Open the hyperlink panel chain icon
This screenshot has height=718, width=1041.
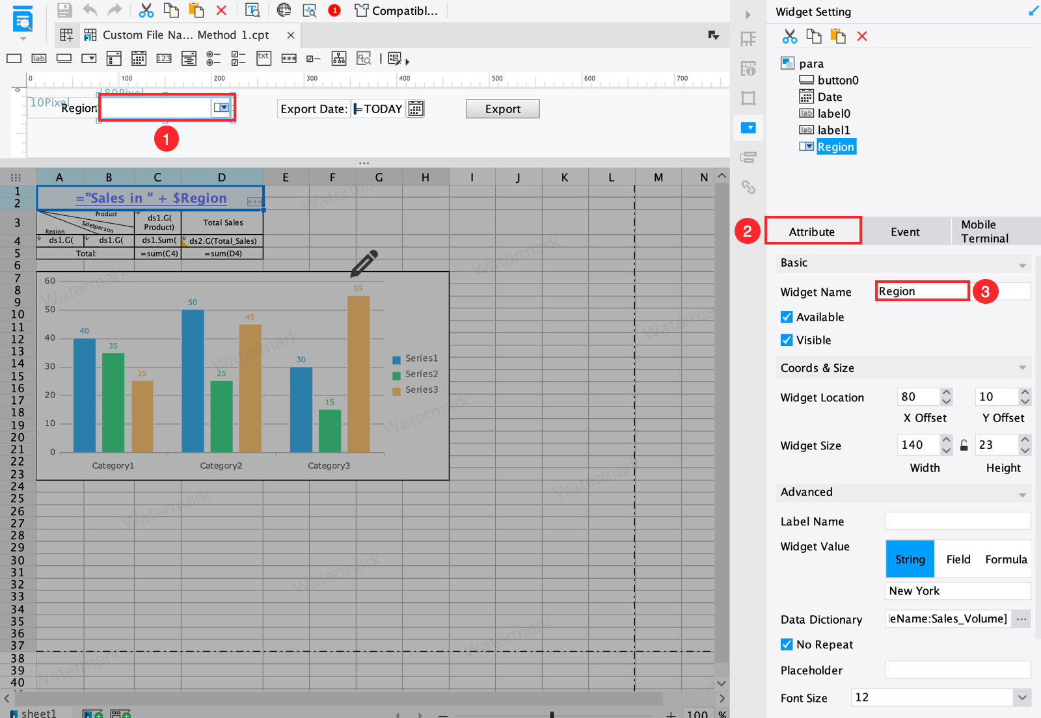tap(748, 187)
